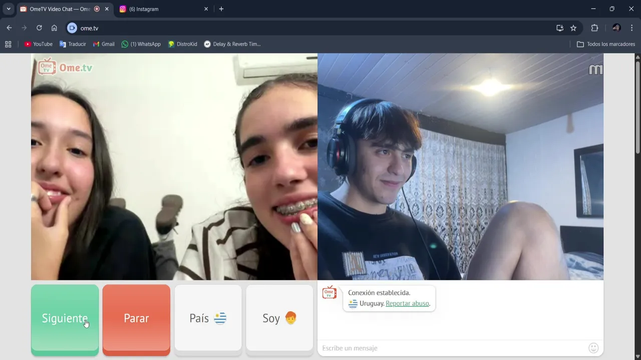Viewport: 641px width, 360px height.
Task: Reload the current page
Action: [x=39, y=28]
